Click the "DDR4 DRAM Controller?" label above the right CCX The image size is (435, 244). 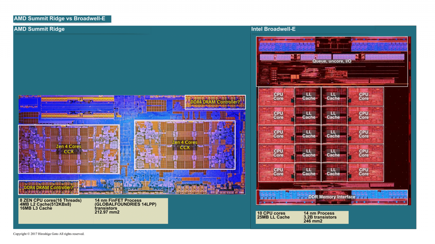[x=215, y=102]
